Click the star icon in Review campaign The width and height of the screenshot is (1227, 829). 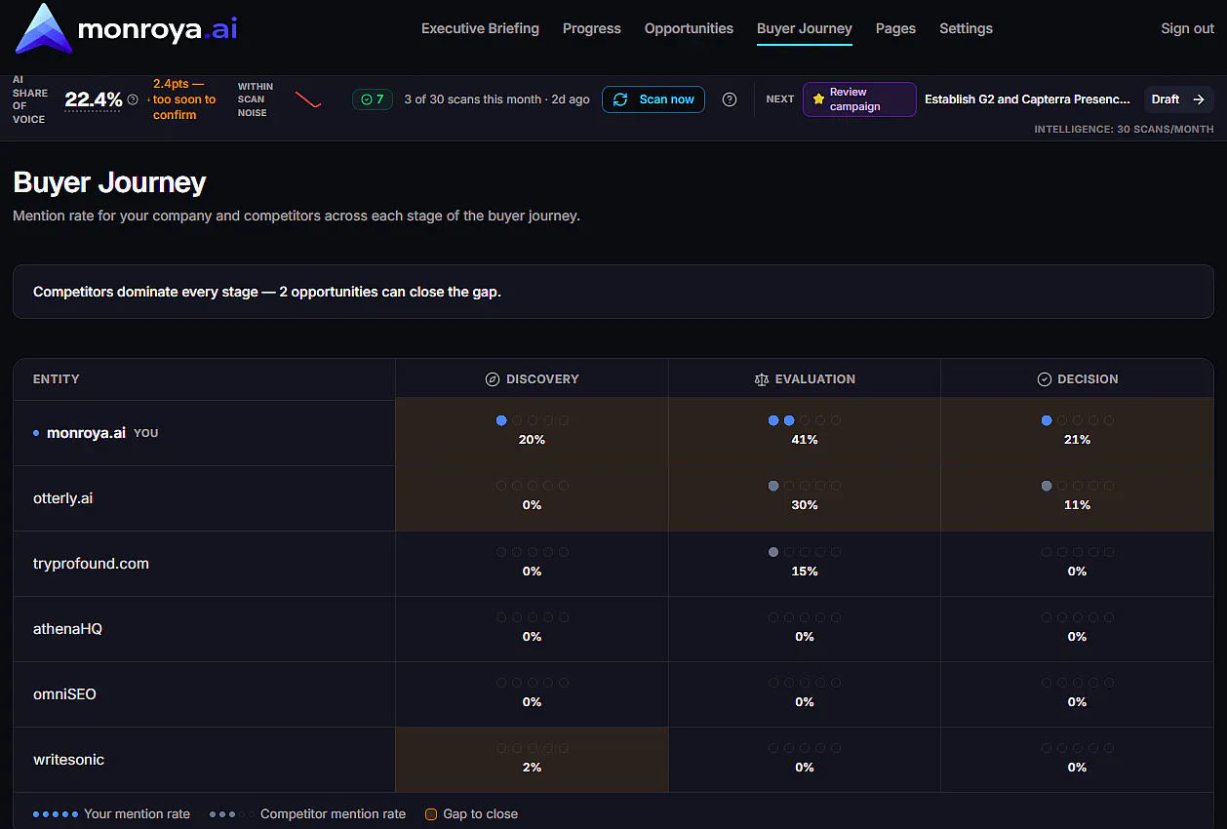[818, 99]
